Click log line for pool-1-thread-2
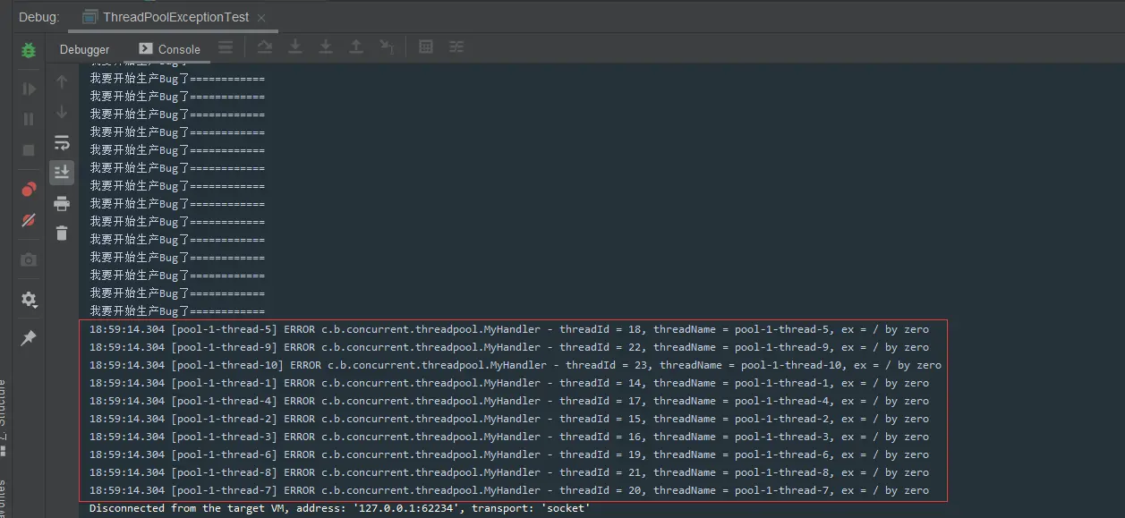1125x518 pixels. [x=509, y=419]
